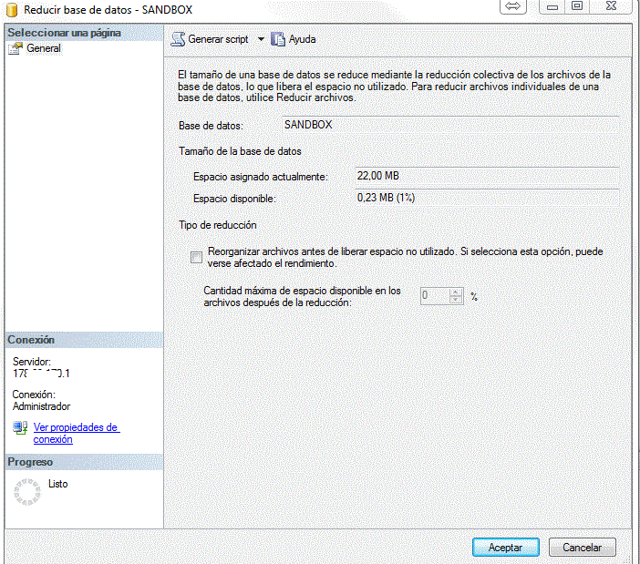Screen dimensions: 640x564
Task: Click the free space percentage field
Action: (434, 295)
